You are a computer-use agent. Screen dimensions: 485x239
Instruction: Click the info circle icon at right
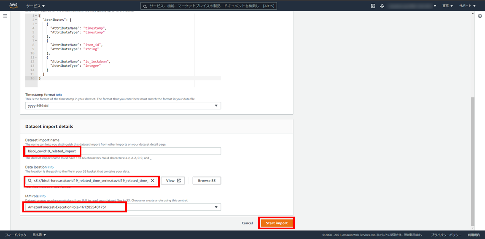(480, 16)
